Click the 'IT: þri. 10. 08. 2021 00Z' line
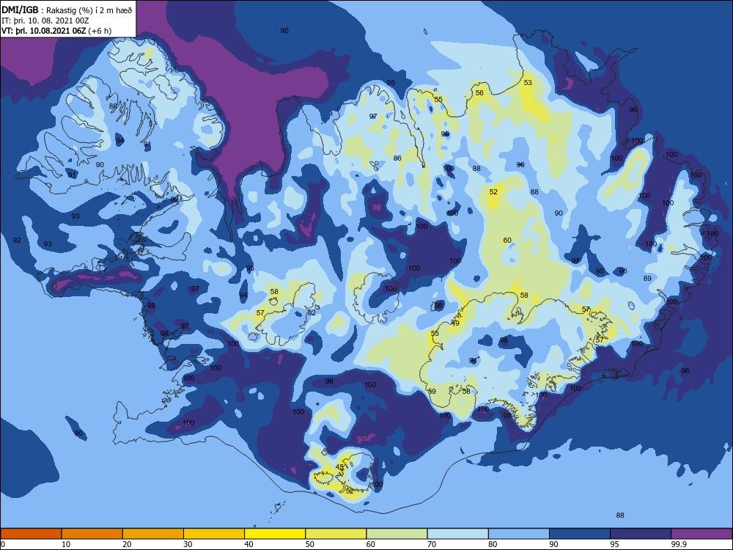This screenshot has height=550, width=733. click(45, 21)
